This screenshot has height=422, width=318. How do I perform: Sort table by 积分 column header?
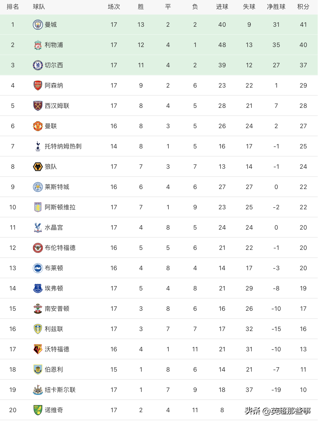coord(303,7)
